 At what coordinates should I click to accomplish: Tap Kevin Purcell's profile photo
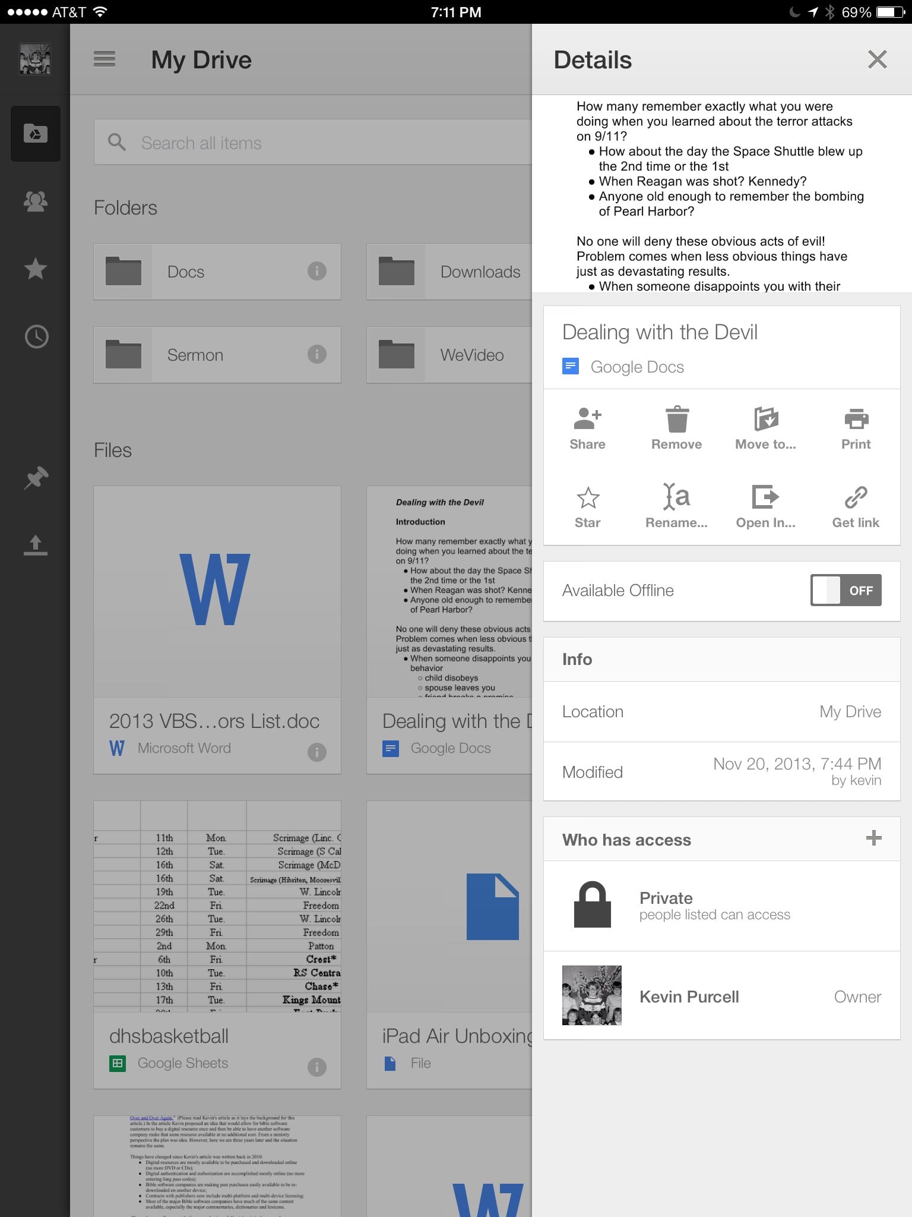(x=592, y=995)
